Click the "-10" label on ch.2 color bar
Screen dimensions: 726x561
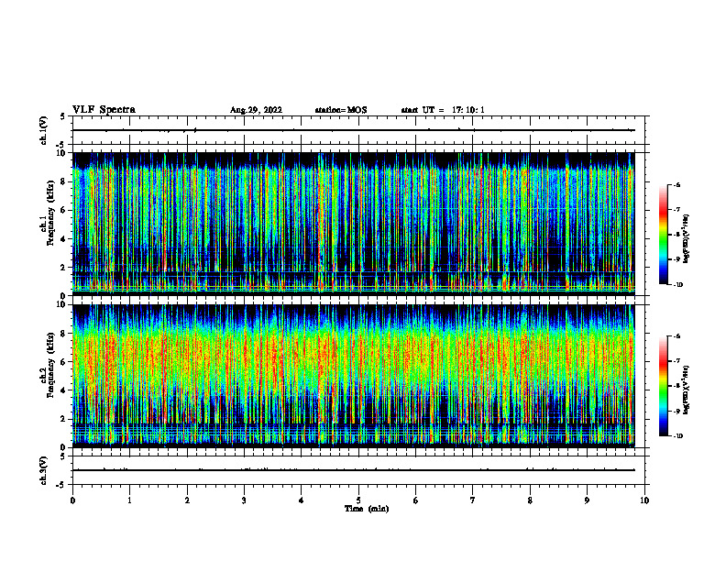[677, 436]
